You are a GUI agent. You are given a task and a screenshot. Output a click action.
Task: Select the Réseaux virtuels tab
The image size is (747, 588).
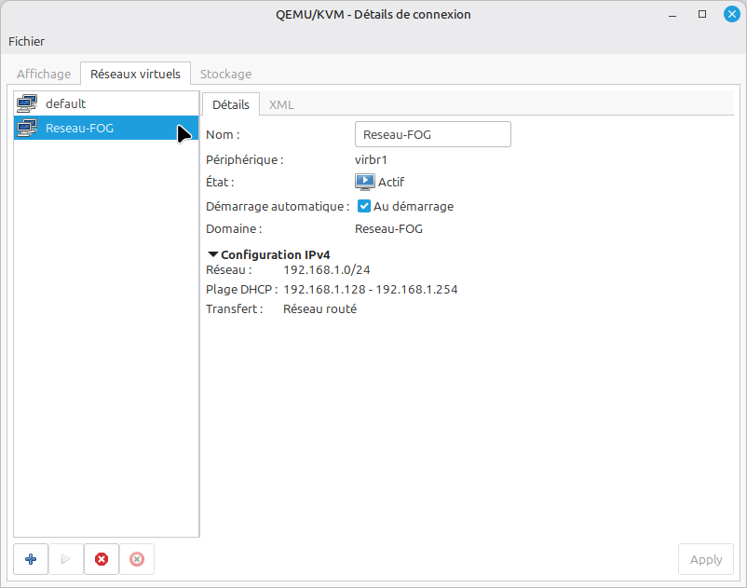135,74
